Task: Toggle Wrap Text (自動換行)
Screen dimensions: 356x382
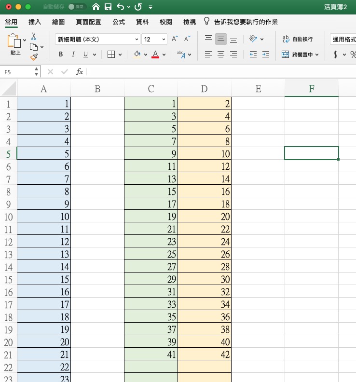Action: [298, 39]
